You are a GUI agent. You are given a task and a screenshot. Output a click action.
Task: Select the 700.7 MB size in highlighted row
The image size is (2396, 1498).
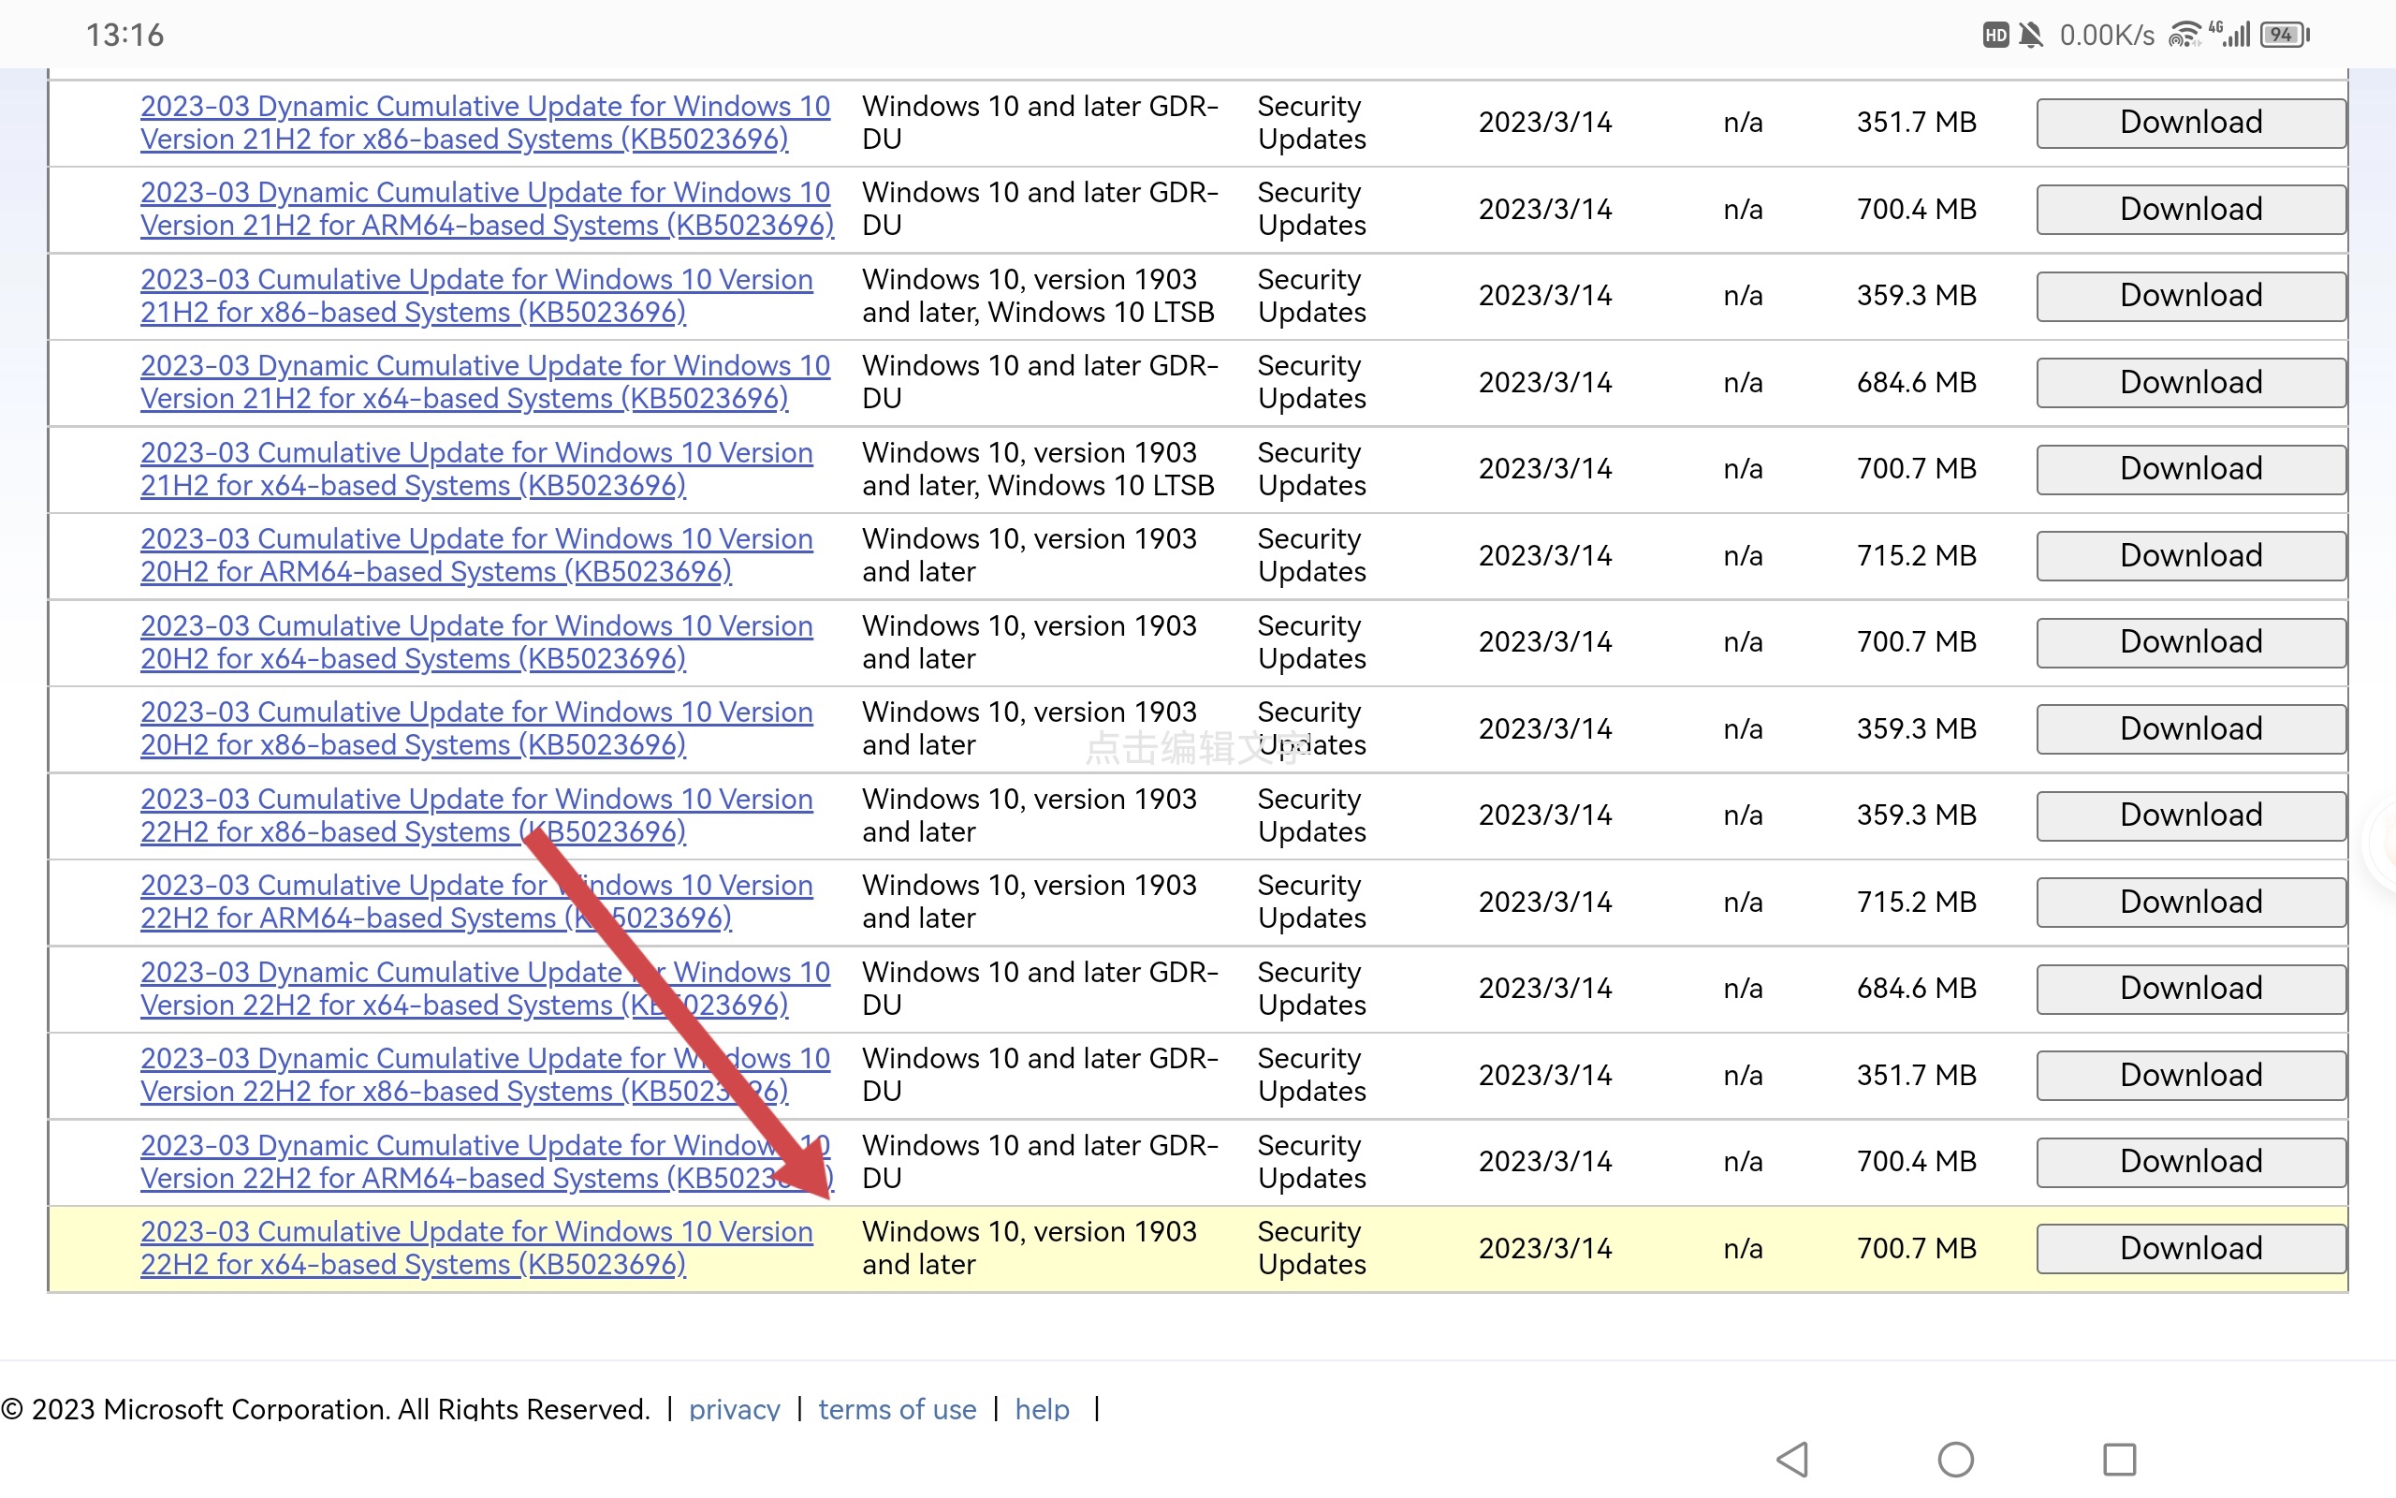1917,1248
